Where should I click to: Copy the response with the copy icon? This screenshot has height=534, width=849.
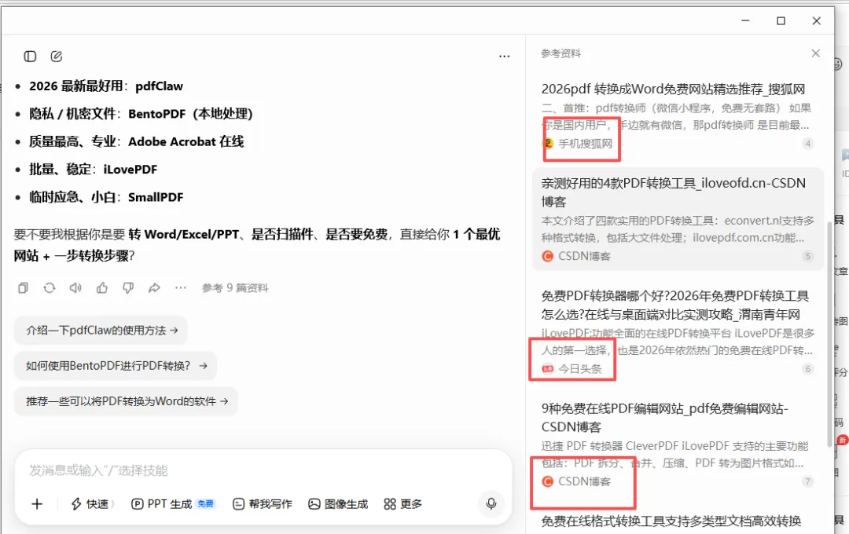click(23, 288)
